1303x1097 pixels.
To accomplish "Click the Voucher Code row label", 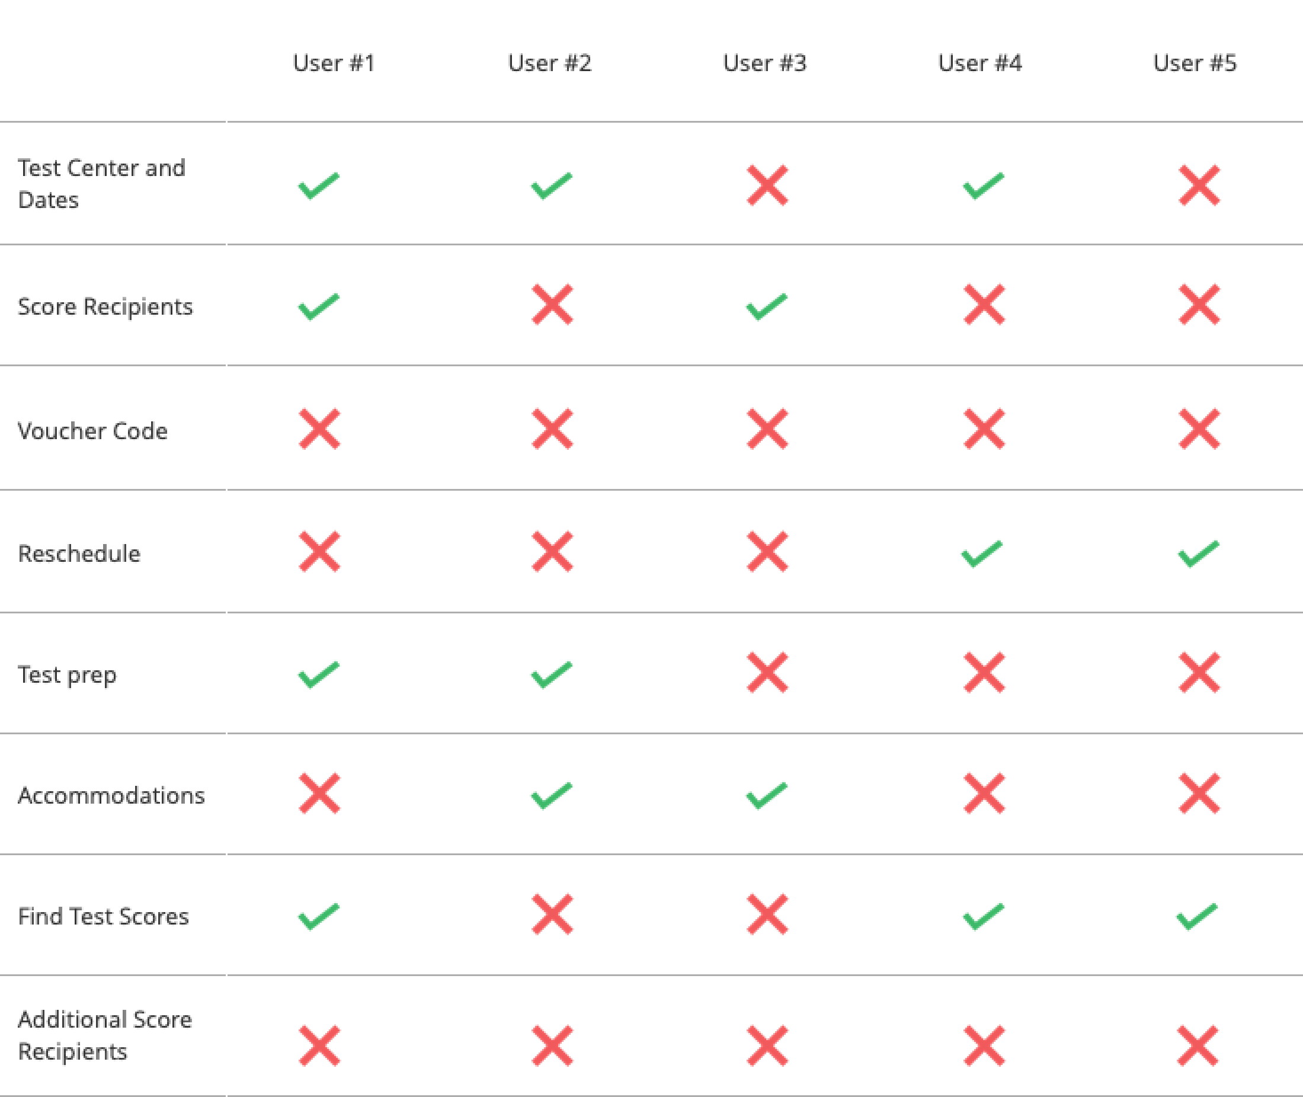I will coord(92,431).
